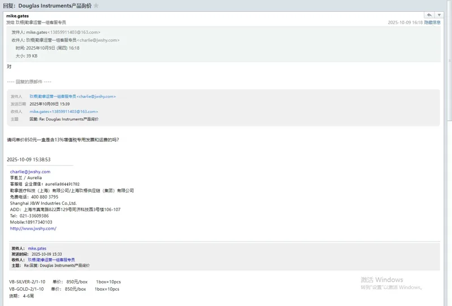Select the text 时间: 2025年10月9日 (周四) 16:18

pyautogui.click(x=47, y=48)
